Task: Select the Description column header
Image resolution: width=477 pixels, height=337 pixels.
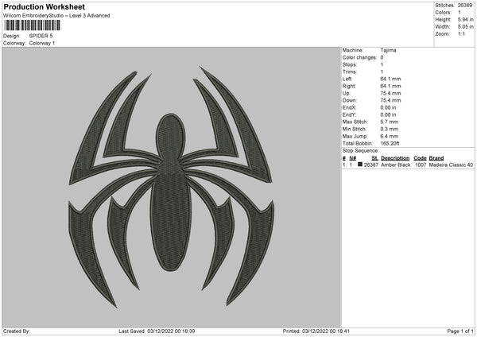Action: (395, 158)
